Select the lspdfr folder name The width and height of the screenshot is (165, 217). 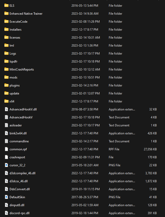pos(13,62)
